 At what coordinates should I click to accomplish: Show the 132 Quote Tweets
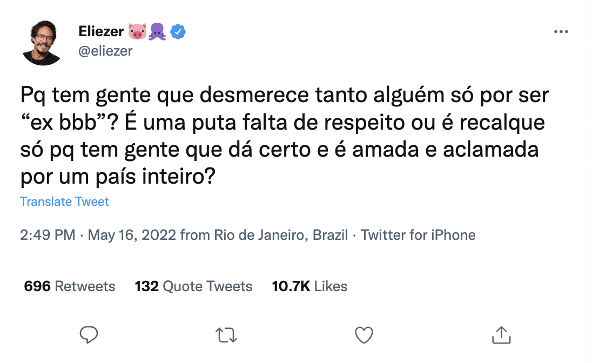(193, 286)
